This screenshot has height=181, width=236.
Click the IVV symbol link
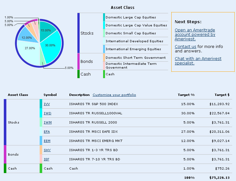point(47,104)
